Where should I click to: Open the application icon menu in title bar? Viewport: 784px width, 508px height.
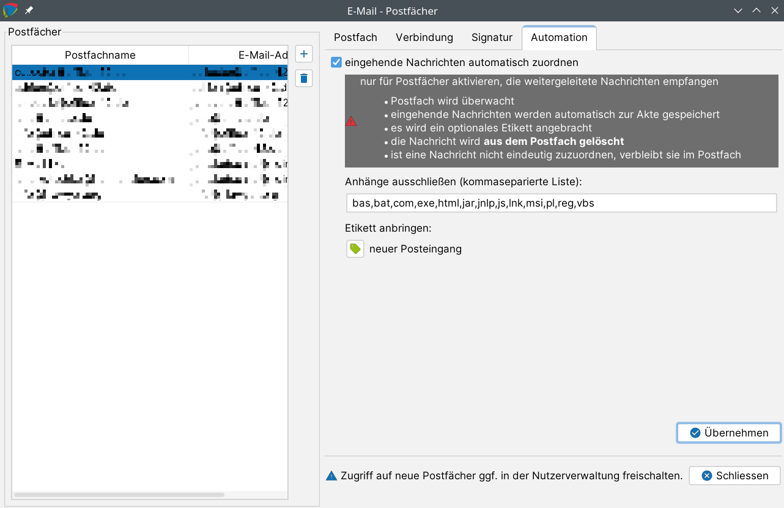tap(10, 11)
